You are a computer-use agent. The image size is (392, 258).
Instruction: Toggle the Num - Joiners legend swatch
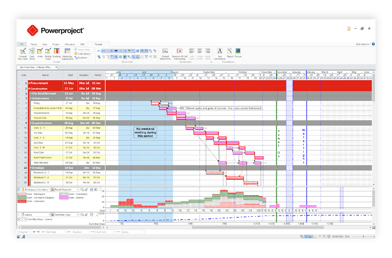64,198
